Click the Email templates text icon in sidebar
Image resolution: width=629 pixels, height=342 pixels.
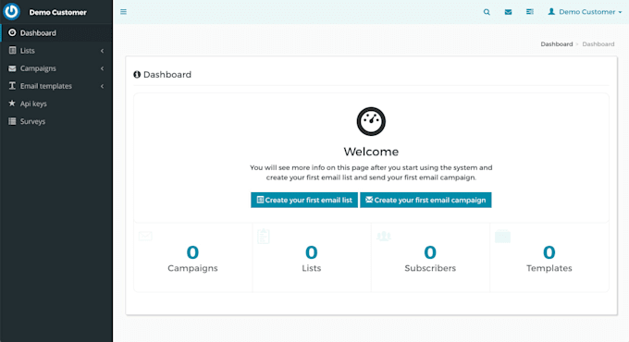pos(12,86)
